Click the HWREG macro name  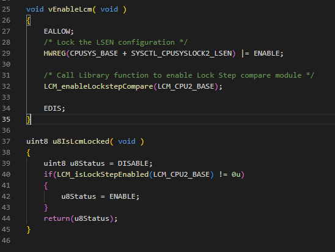click(x=54, y=53)
